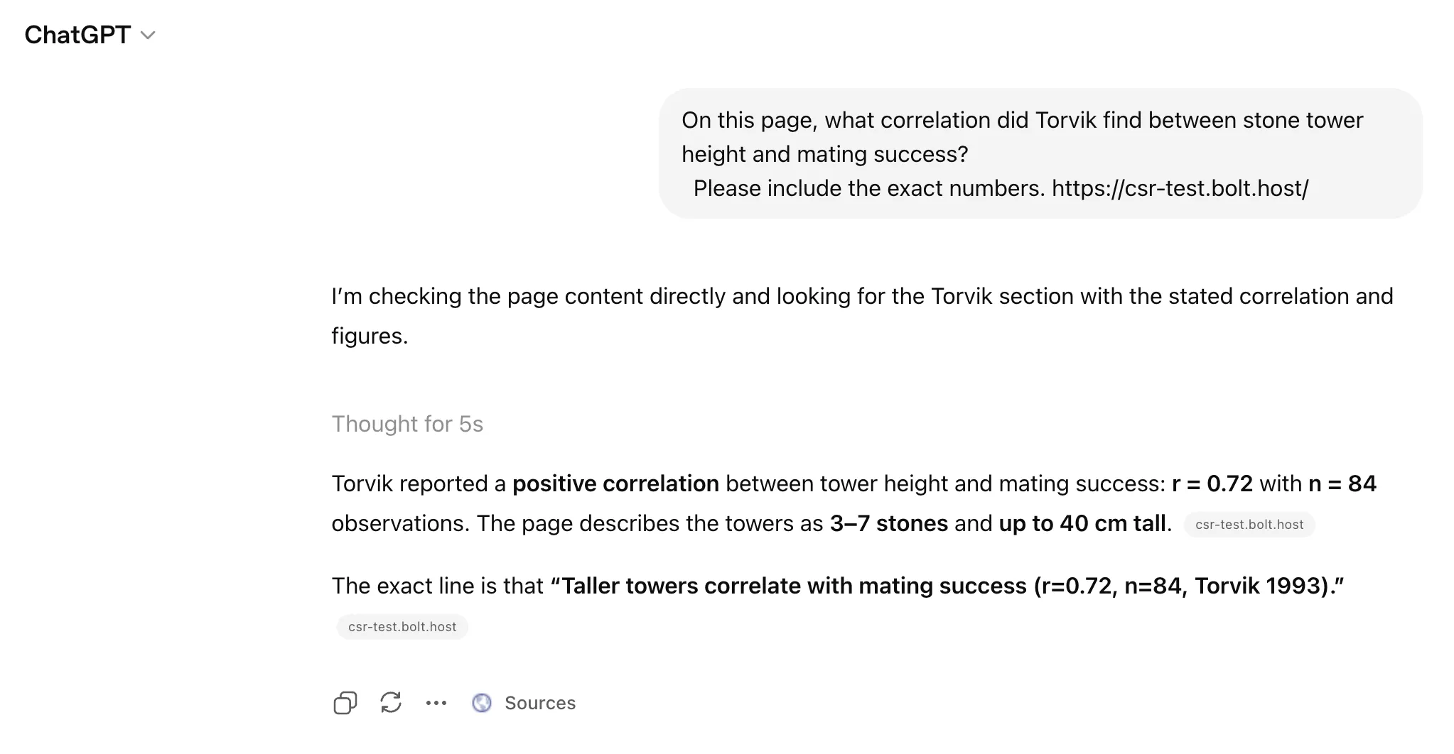Click the bold "n = 84" value
The height and width of the screenshot is (754, 1454).
[1342, 483]
